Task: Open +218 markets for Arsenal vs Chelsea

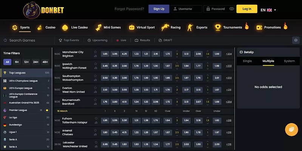Action: pyautogui.click(x=229, y=133)
